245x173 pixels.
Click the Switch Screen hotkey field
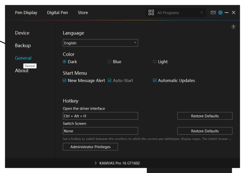[100, 131]
